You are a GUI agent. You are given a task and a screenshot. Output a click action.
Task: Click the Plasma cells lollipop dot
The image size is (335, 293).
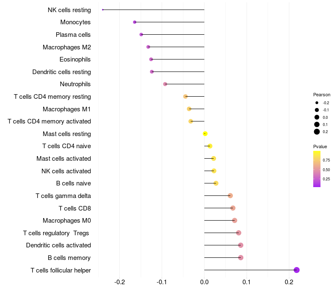click(x=141, y=34)
